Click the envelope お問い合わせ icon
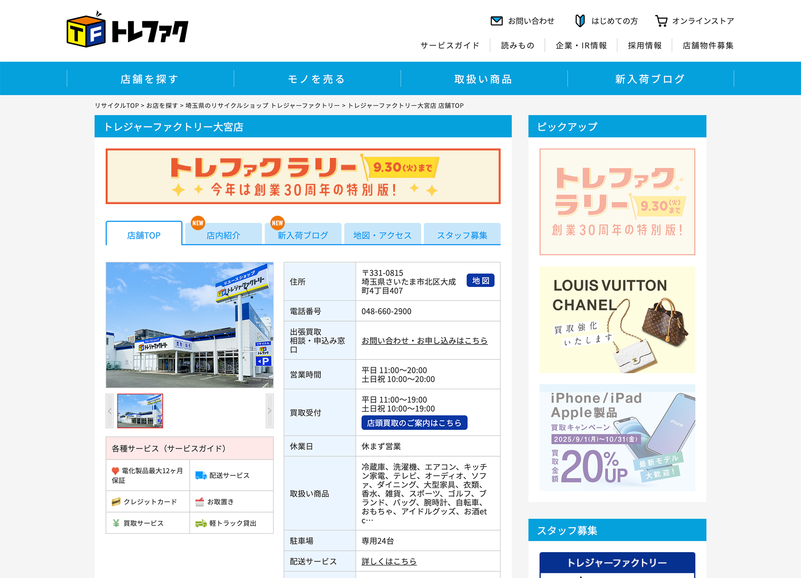 tap(496, 21)
